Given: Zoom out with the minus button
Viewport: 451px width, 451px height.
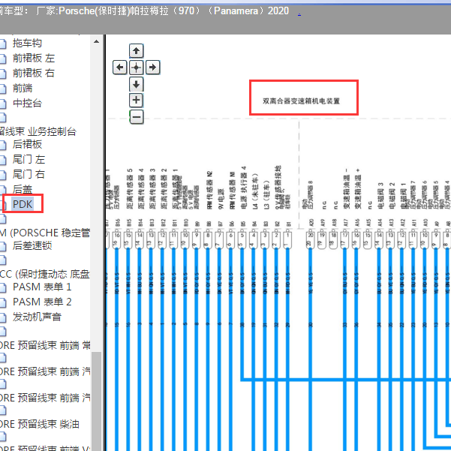Looking at the screenshot, I should click(x=137, y=117).
